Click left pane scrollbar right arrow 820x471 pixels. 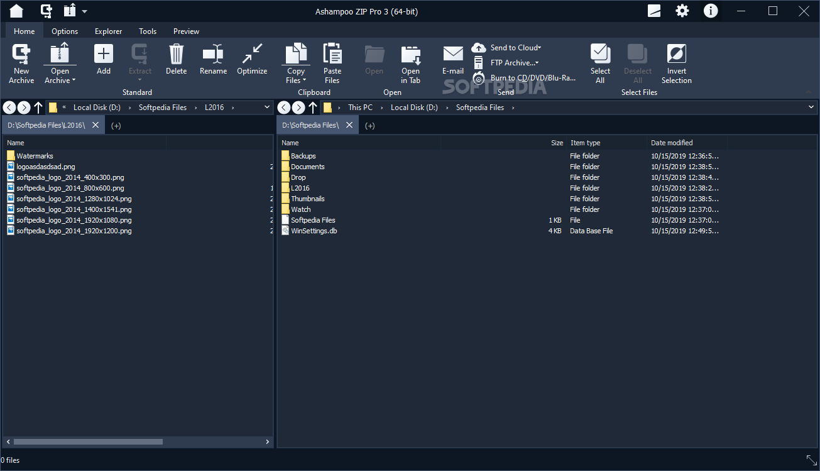pyautogui.click(x=268, y=442)
